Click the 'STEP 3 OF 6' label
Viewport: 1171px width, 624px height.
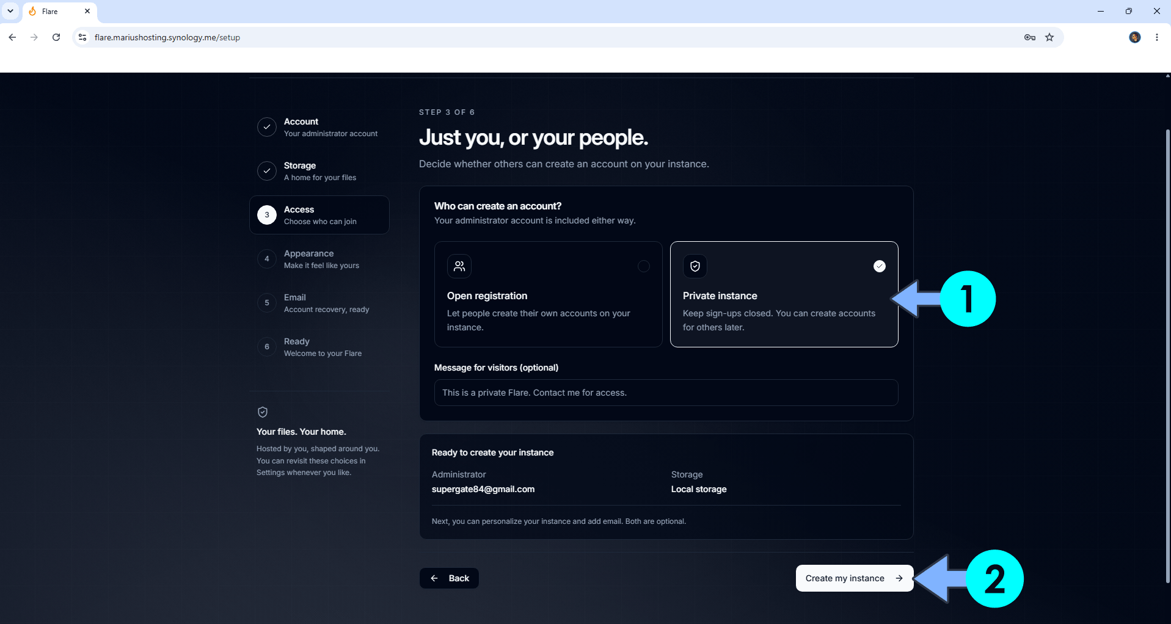tap(447, 112)
